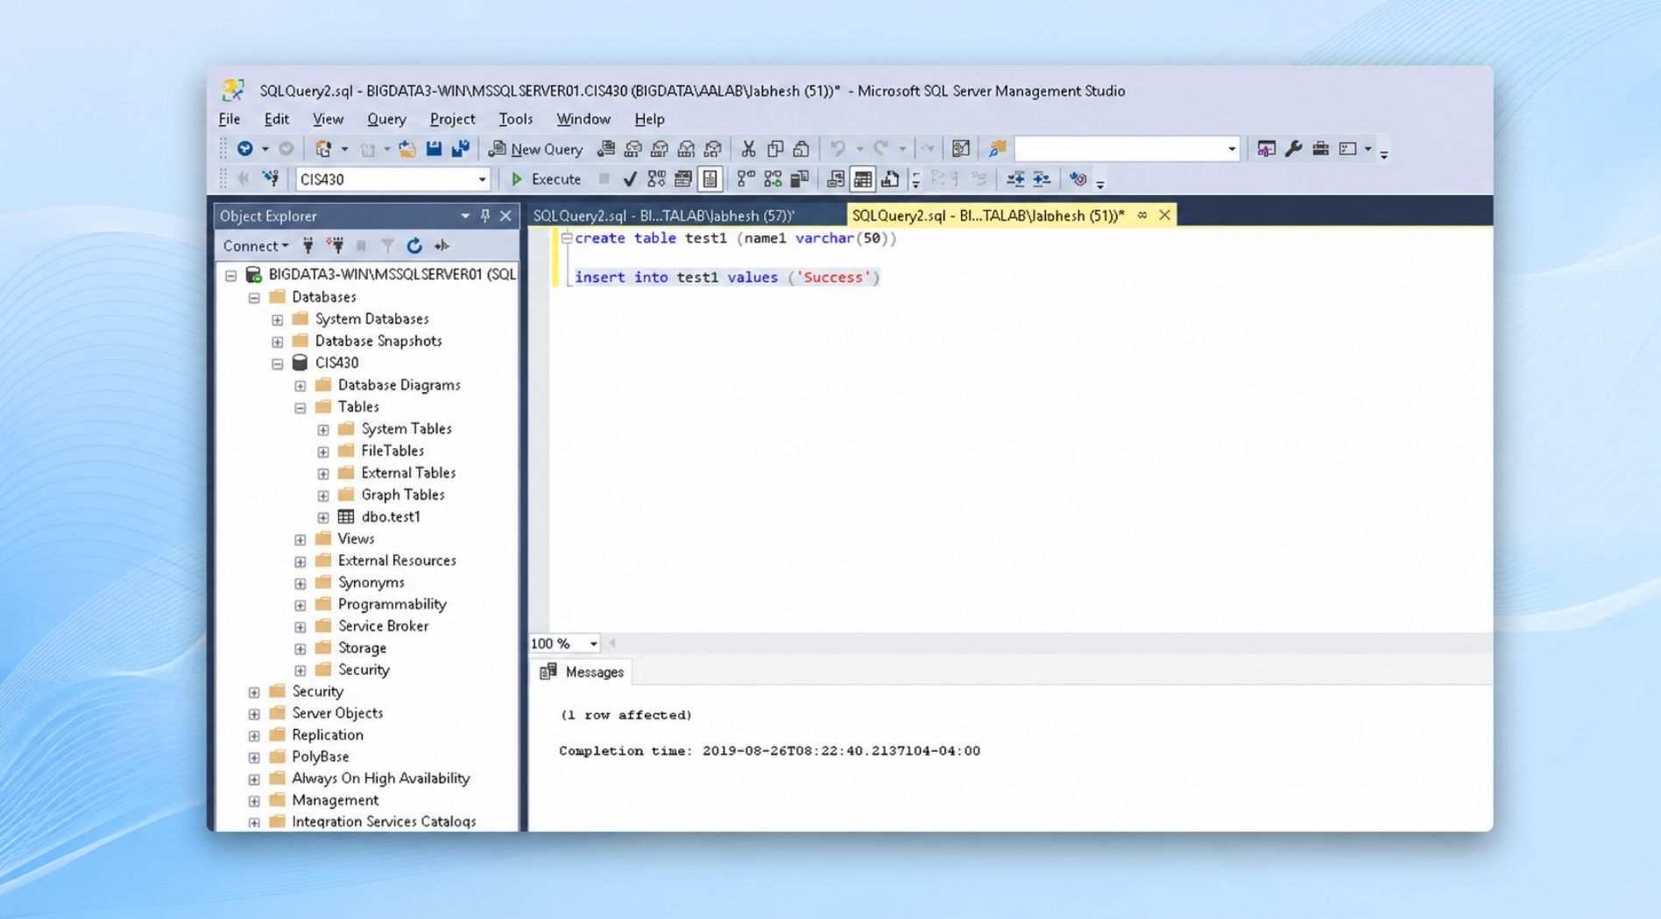Image resolution: width=1661 pixels, height=919 pixels.
Task: Close the active SQLQuery2.sql tab
Action: point(1164,215)
